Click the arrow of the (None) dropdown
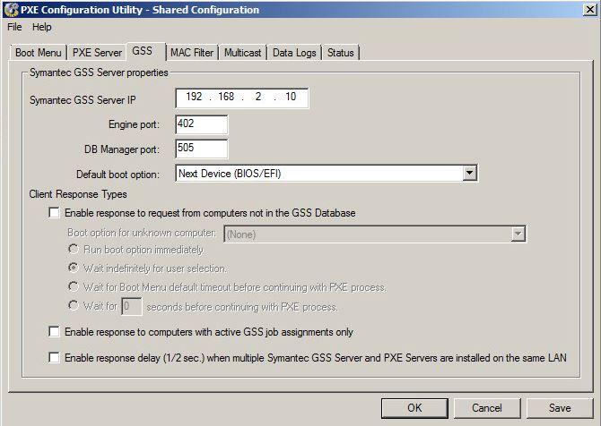 pos(518,234)
